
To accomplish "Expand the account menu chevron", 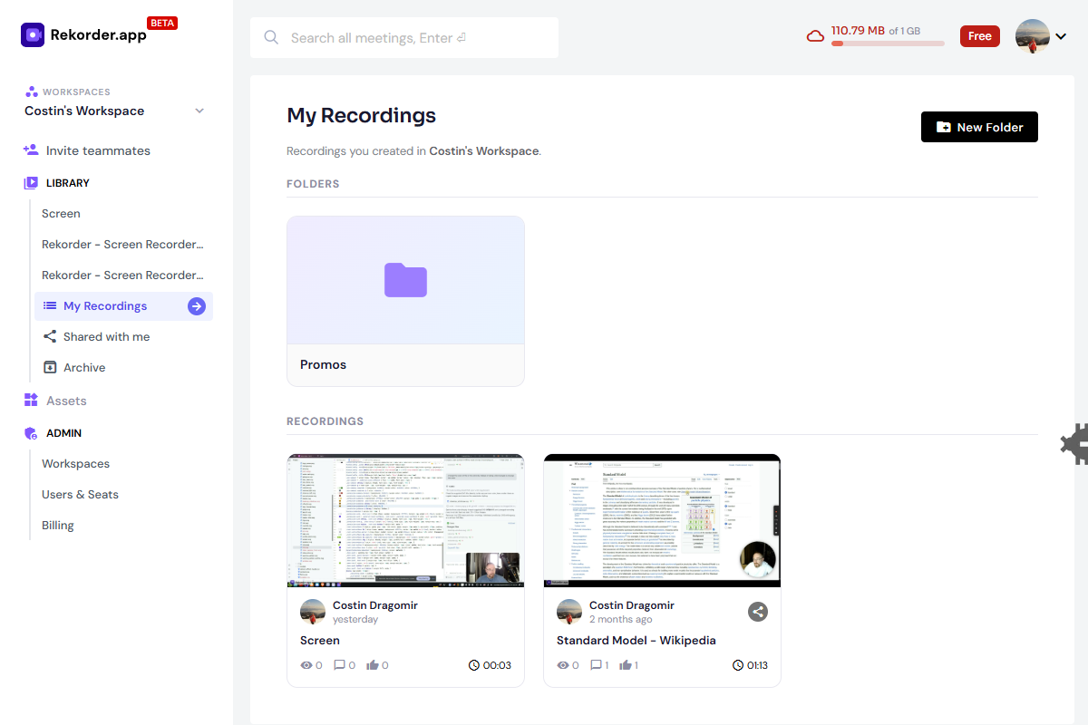I will click(1061, 36).
